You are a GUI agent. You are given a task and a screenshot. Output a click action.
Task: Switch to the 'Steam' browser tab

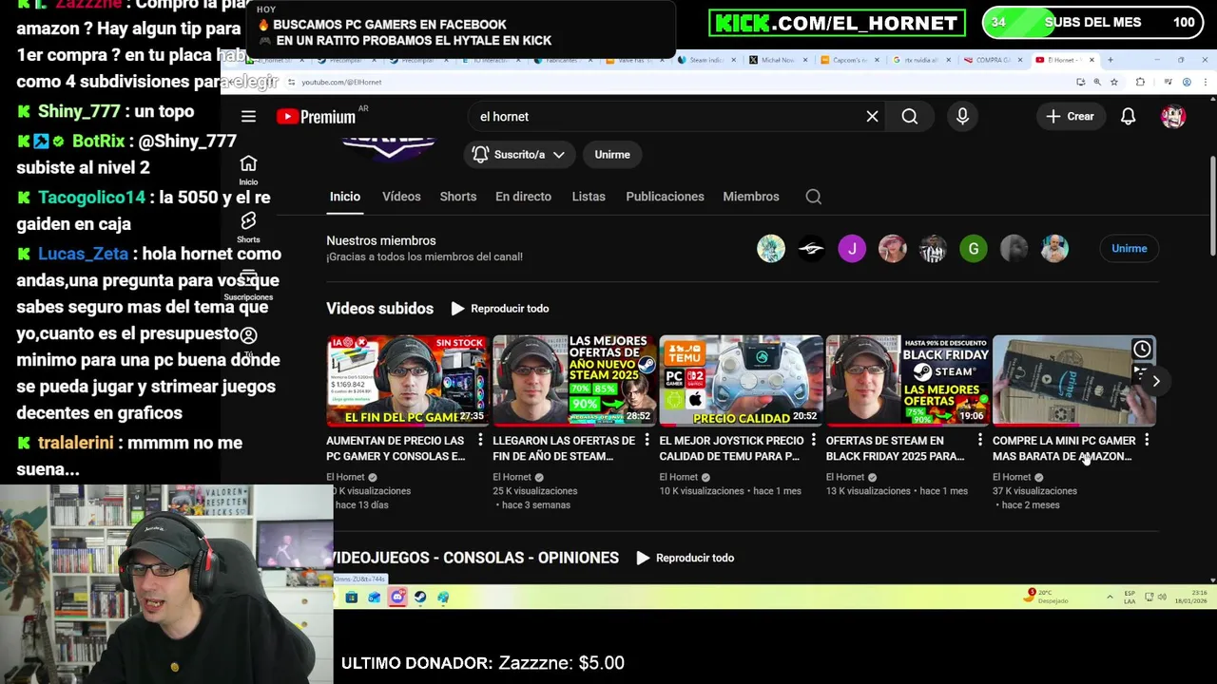click(x=706, y=60)
